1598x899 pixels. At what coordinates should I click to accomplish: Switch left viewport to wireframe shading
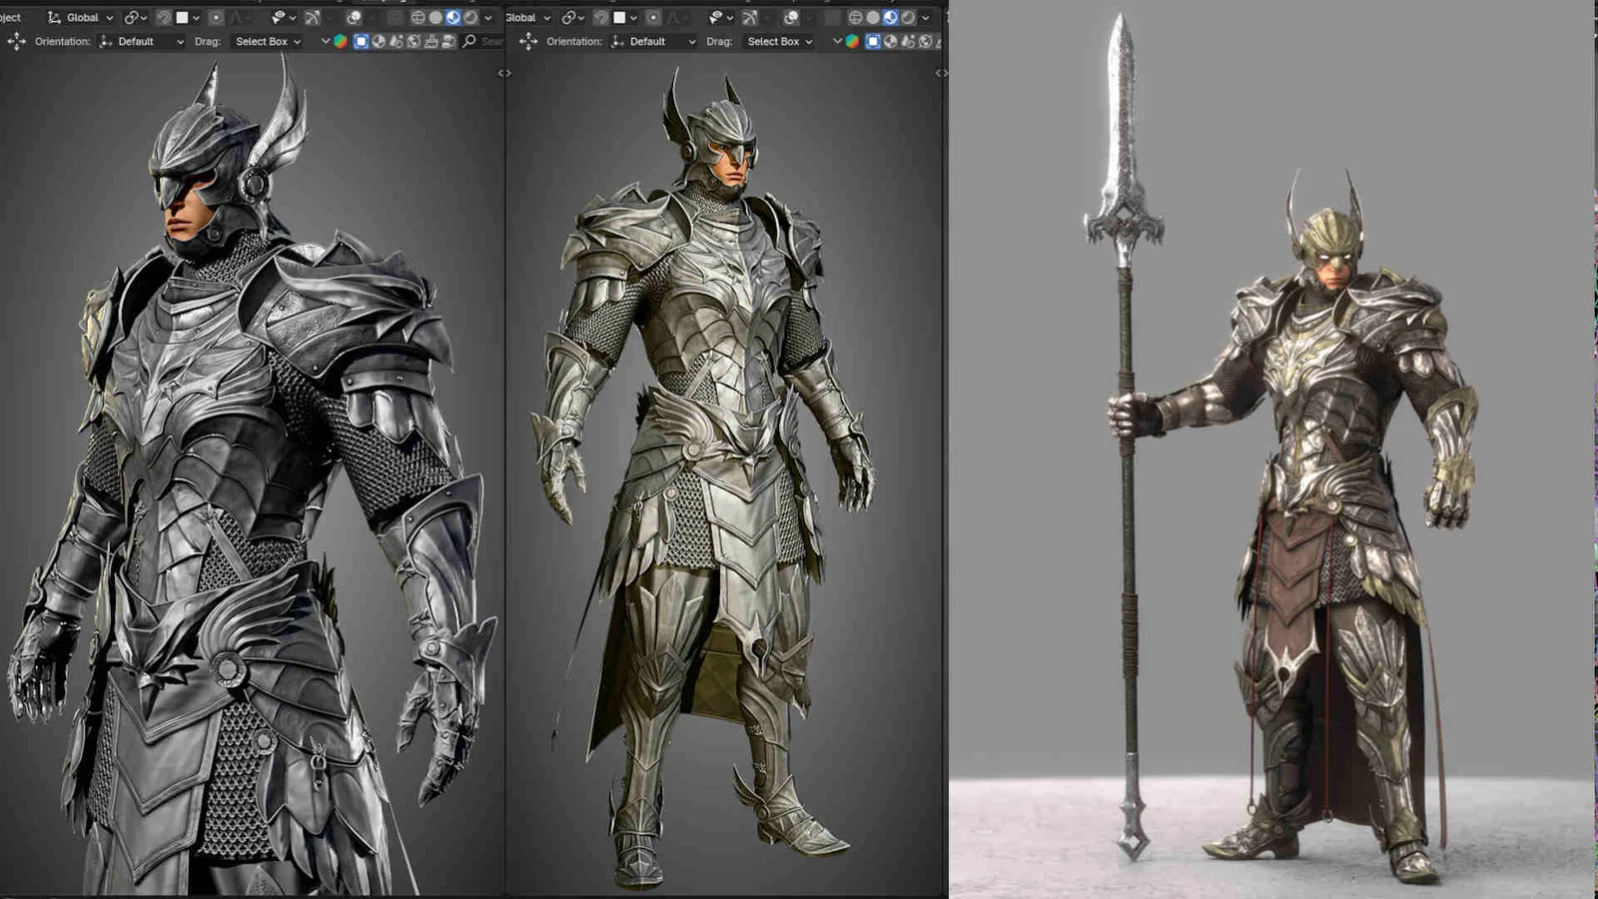pyautogui.click(x=417, y=17)
